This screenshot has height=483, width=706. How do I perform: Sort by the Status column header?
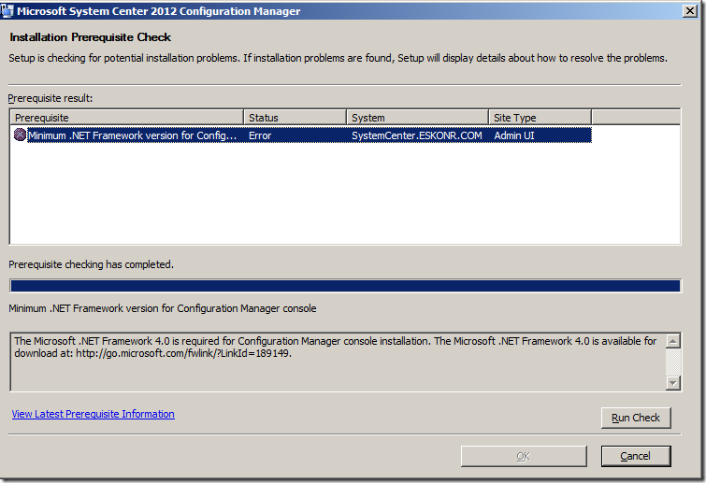point(295,118)
